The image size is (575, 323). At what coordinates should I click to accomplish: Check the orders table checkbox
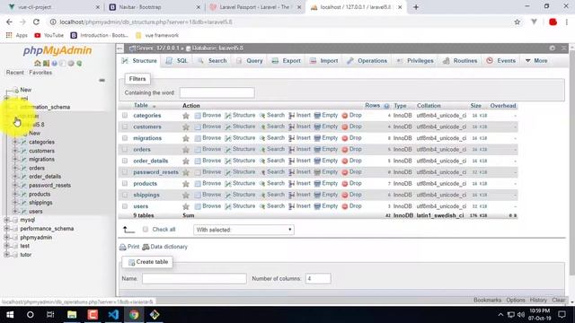tap(125, 150)
